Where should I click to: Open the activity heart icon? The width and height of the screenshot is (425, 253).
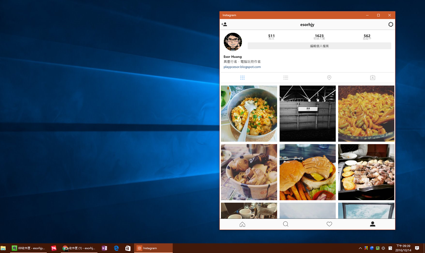329,224
